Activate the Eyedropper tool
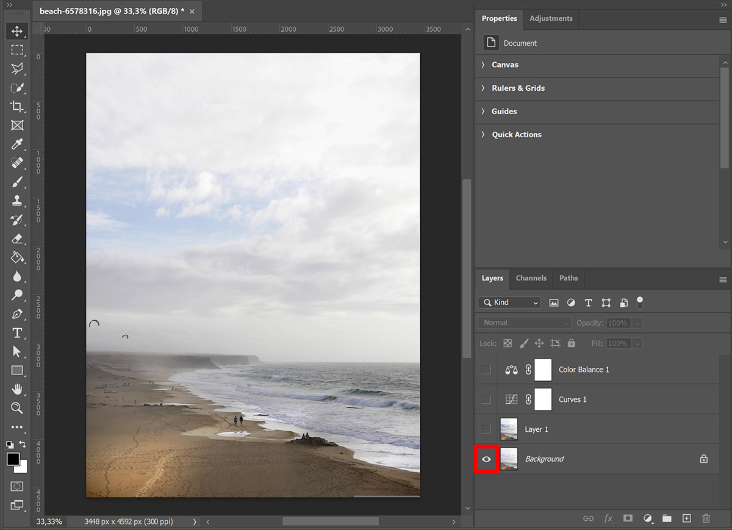Image resolution: width=732 pixels, height=530 pixels. tap(17, 145)
